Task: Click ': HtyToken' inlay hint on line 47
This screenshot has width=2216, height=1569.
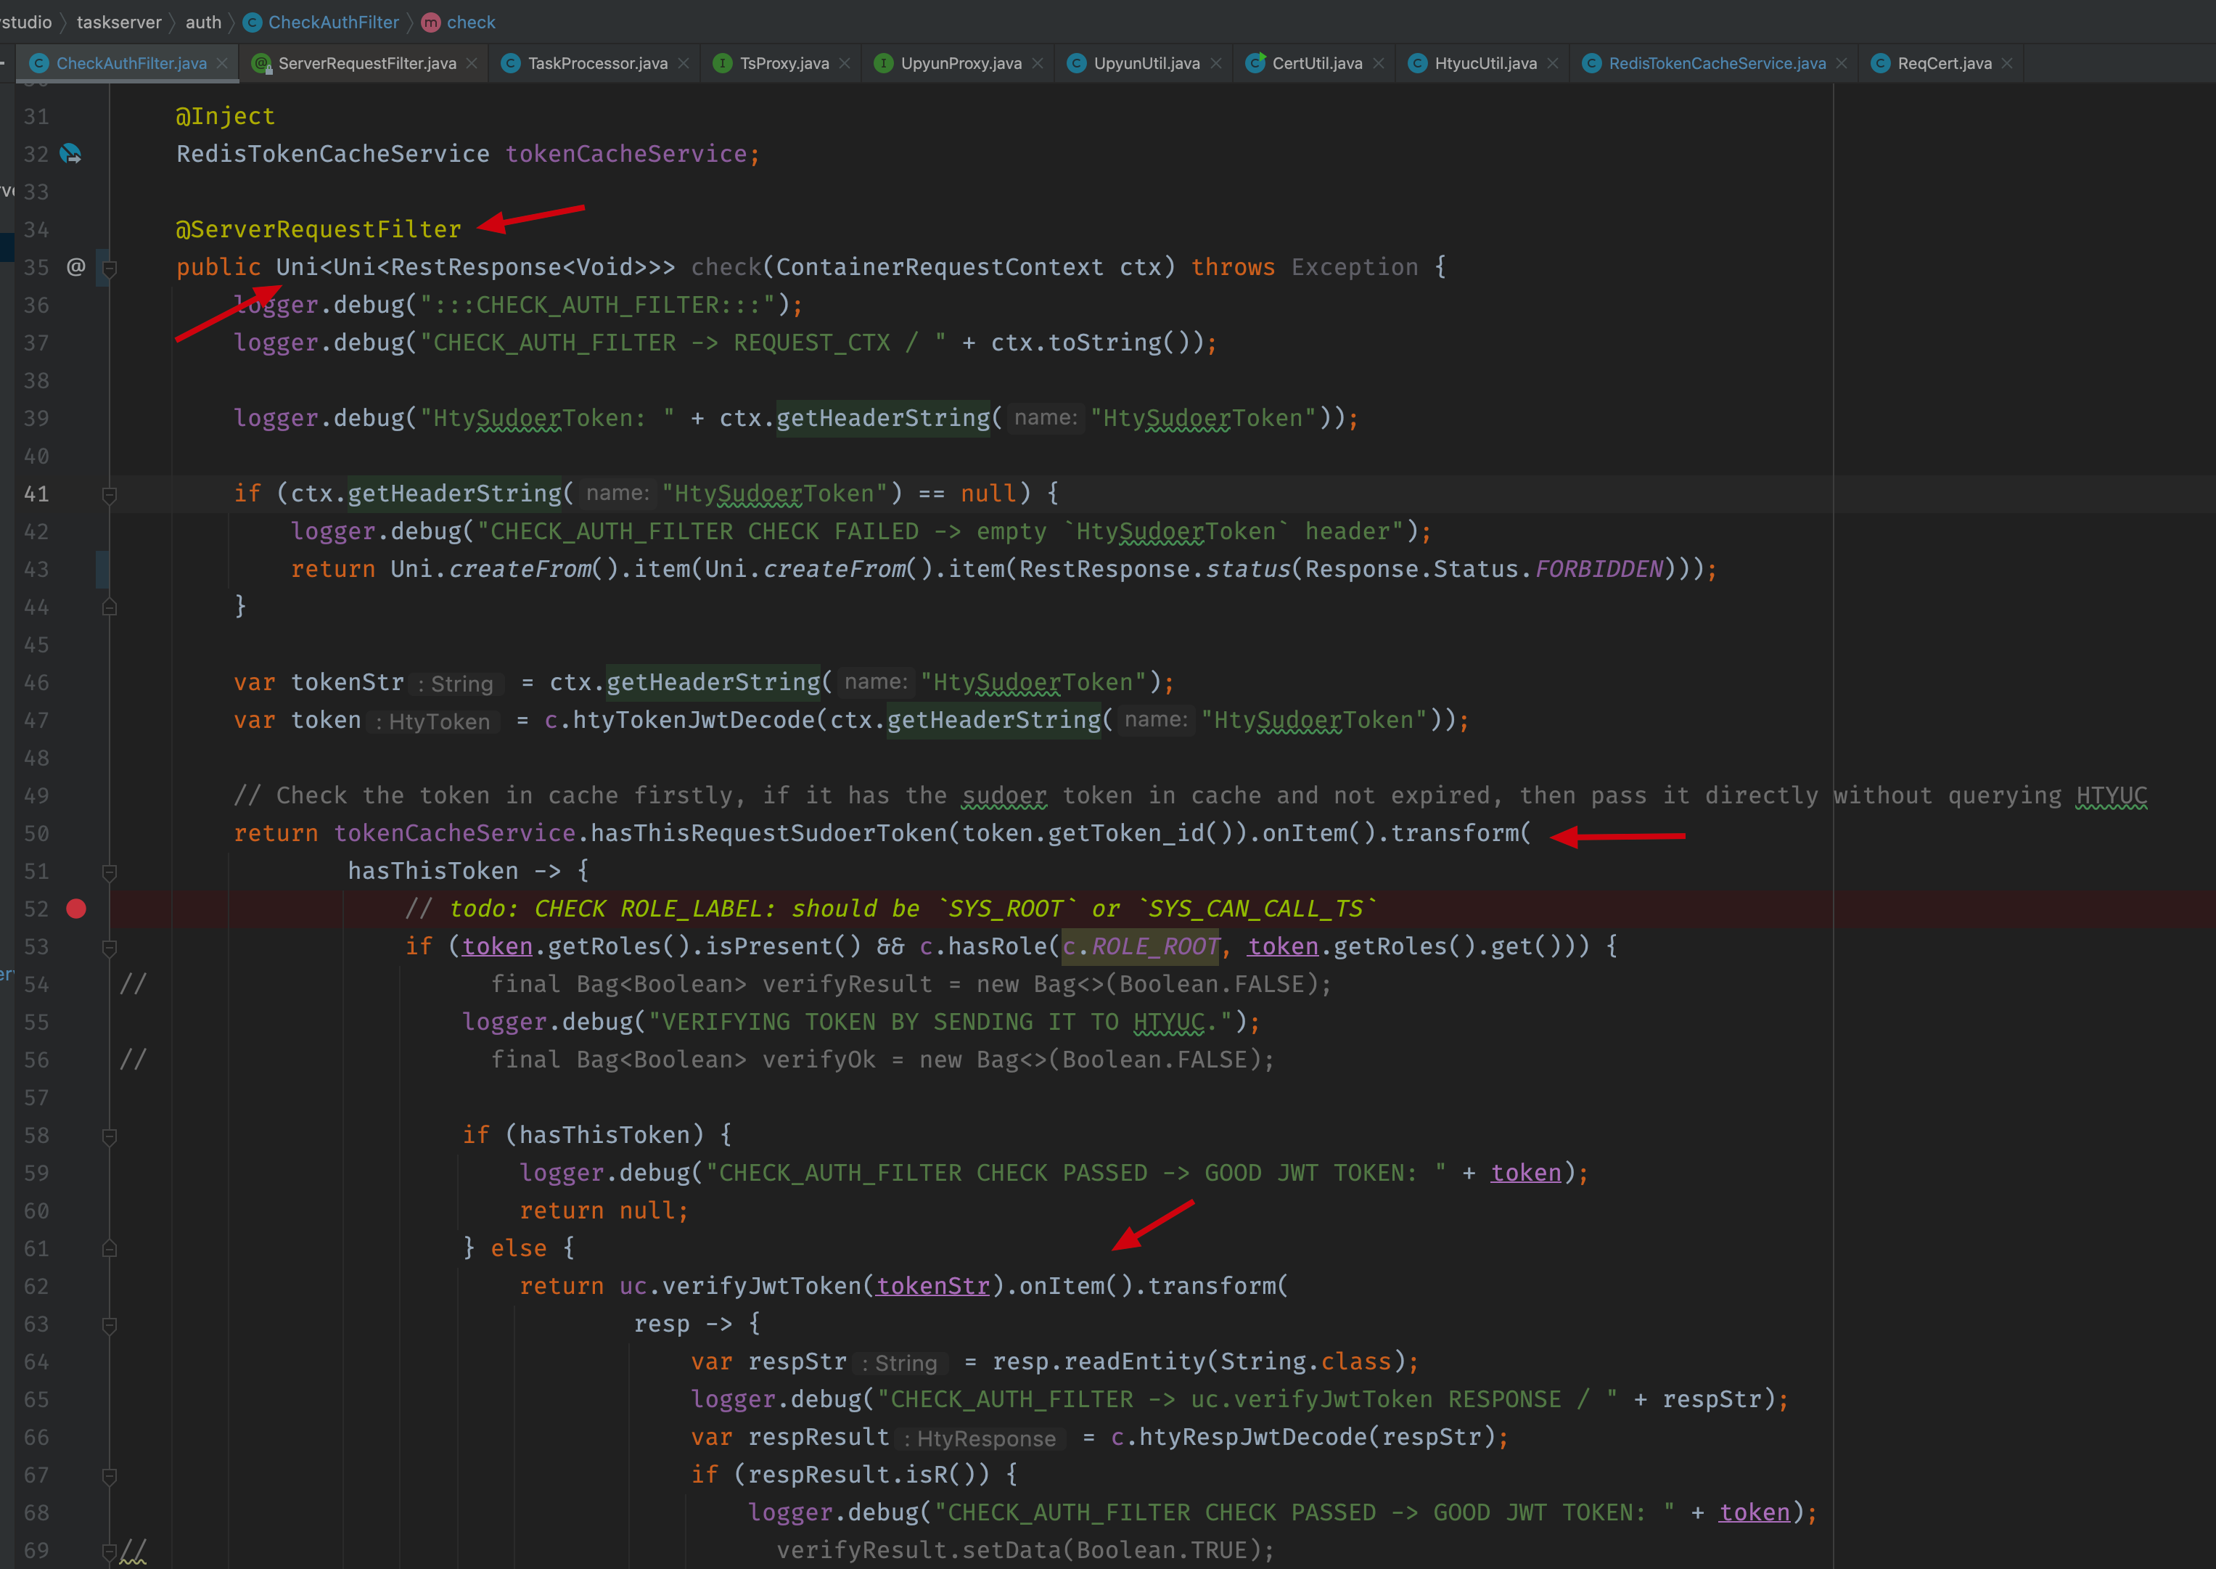Action: coord(434,721)
